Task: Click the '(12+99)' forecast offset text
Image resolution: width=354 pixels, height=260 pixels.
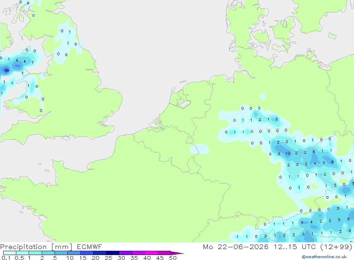Action: 336,247
